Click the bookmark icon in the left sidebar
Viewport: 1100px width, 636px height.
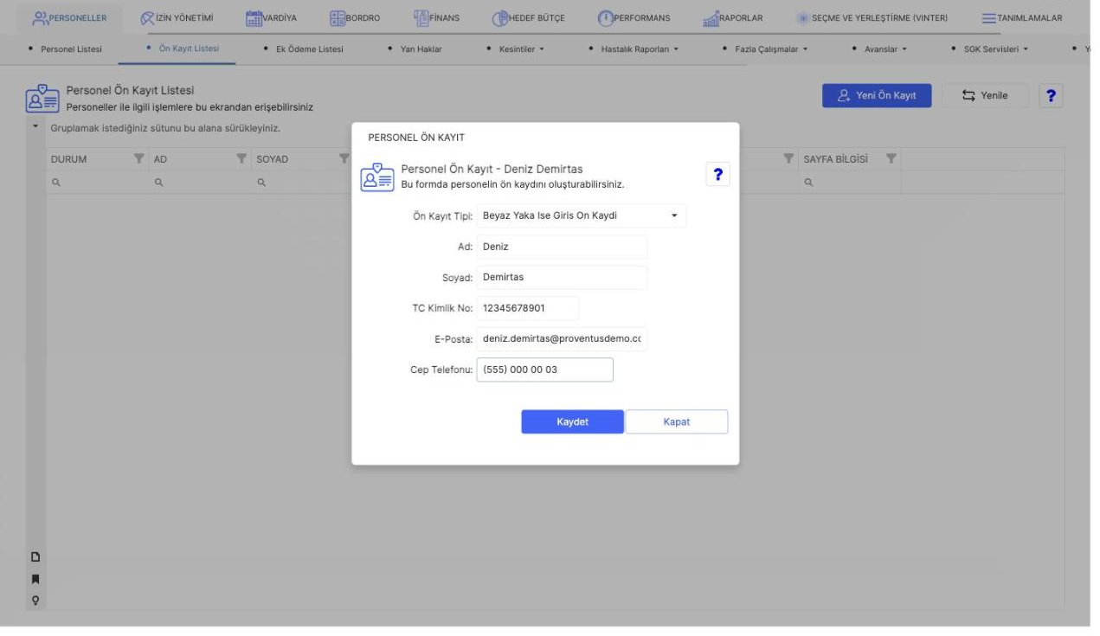pos(35,578)
